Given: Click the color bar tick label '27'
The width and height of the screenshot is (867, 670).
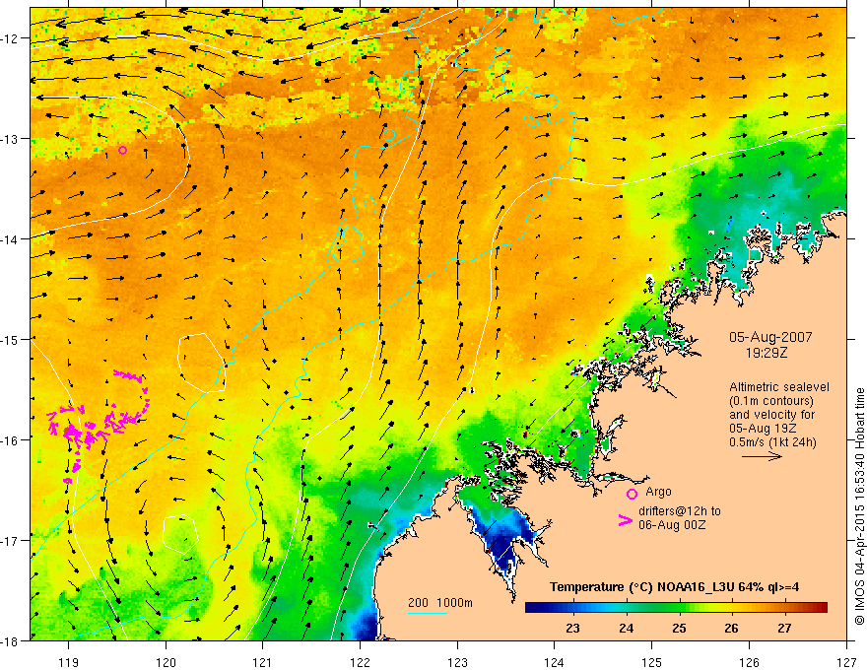Looking at the screenshot, I should pos(784,628).
